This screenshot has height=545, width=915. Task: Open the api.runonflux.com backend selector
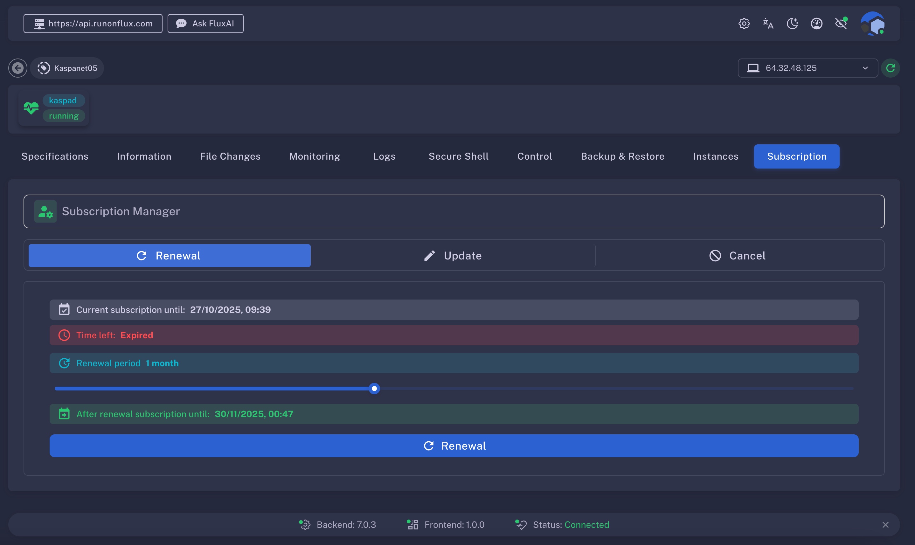93,24
